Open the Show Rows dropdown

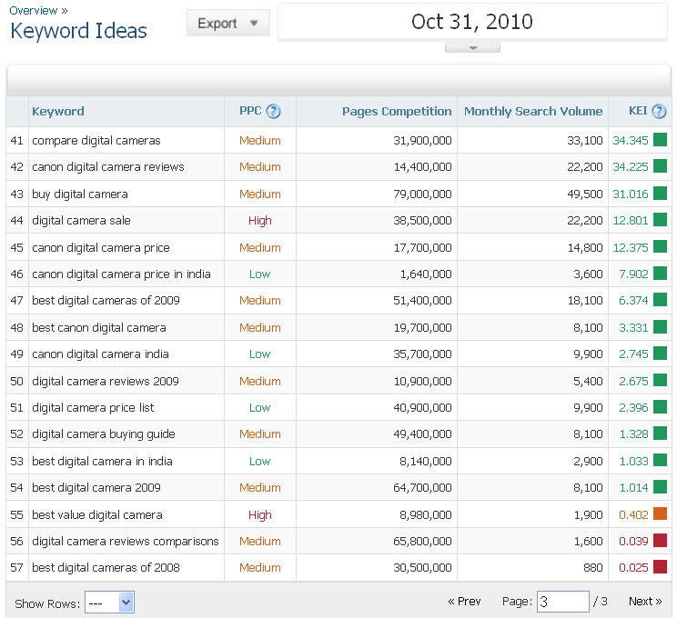[109, 602]
